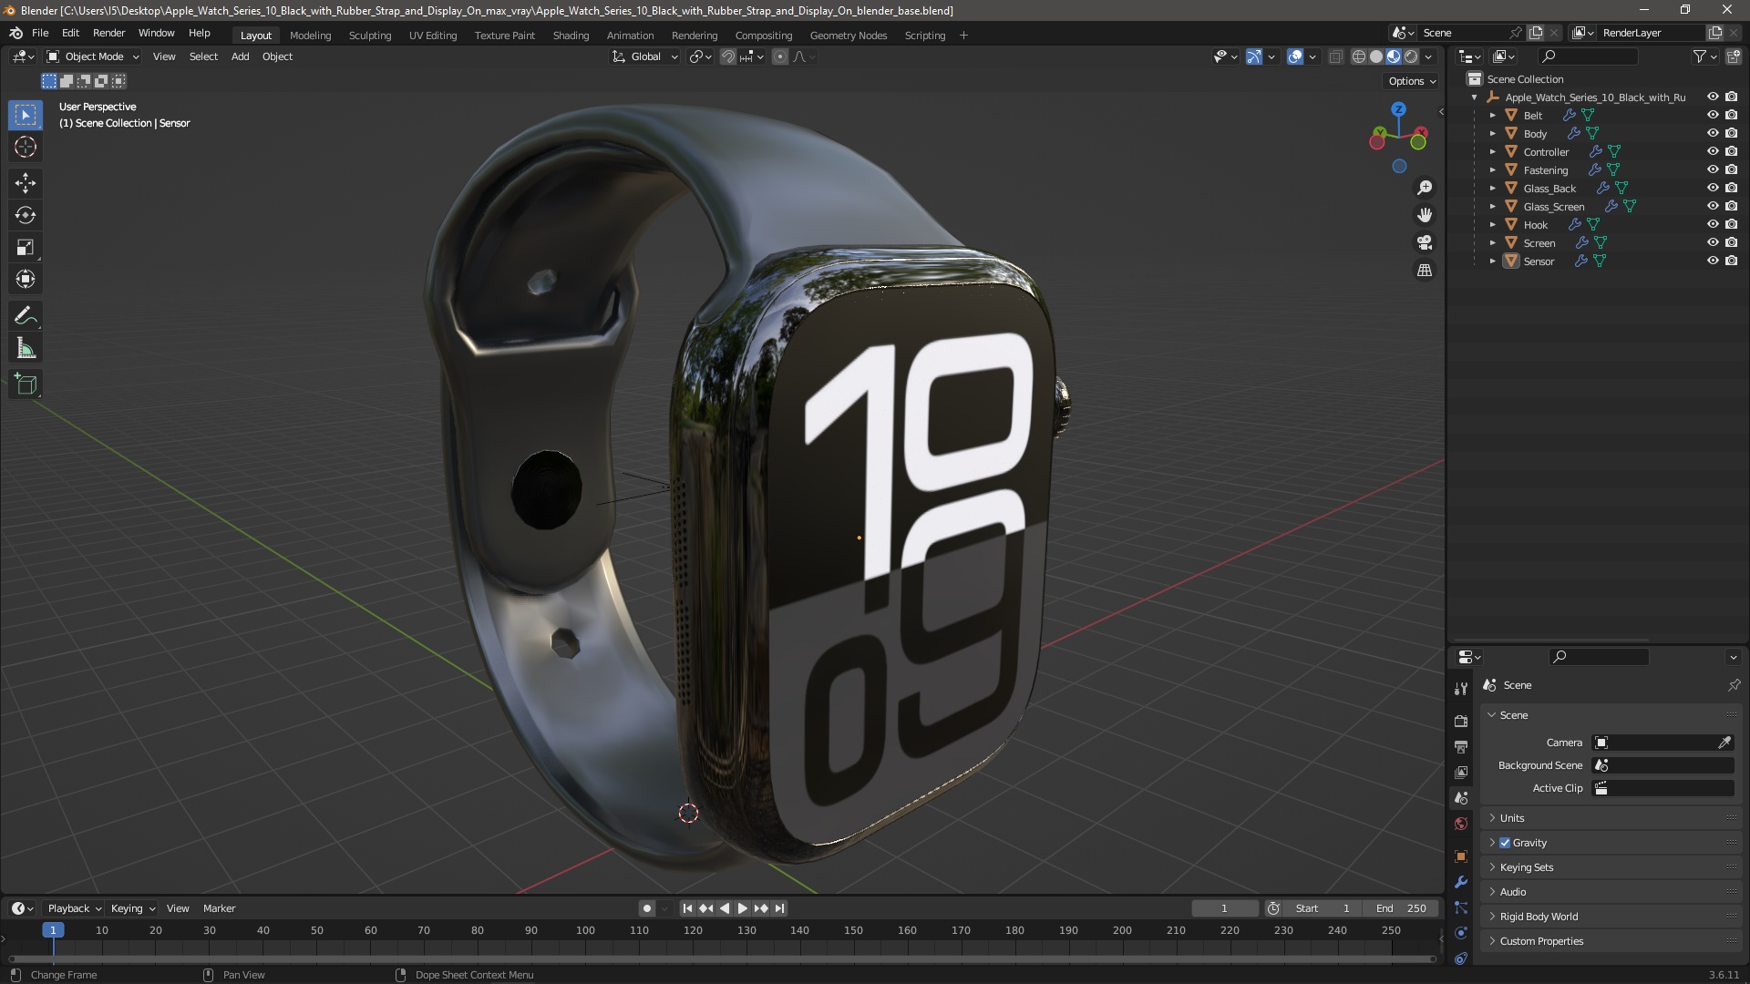The height and width of the screenshot is (984, 1750).
Task: Open the Modifiers properties tab
Action: pos(1461,881)
